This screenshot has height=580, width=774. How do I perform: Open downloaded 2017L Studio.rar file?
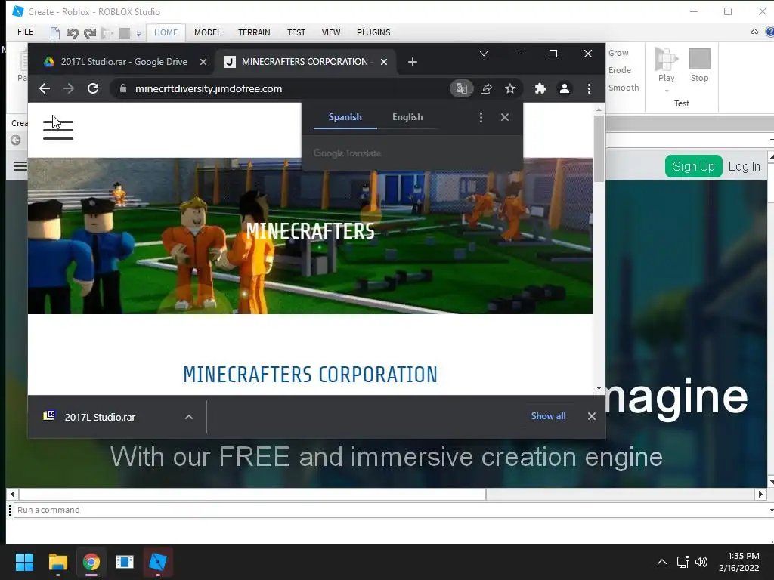[x=99, y=417]
